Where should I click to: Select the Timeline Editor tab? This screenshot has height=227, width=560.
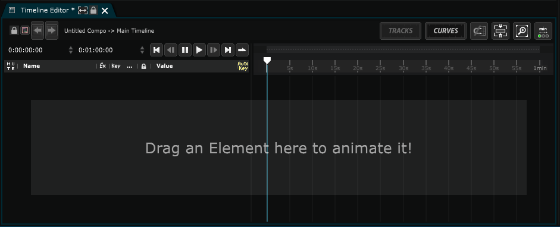click(45, 10)
